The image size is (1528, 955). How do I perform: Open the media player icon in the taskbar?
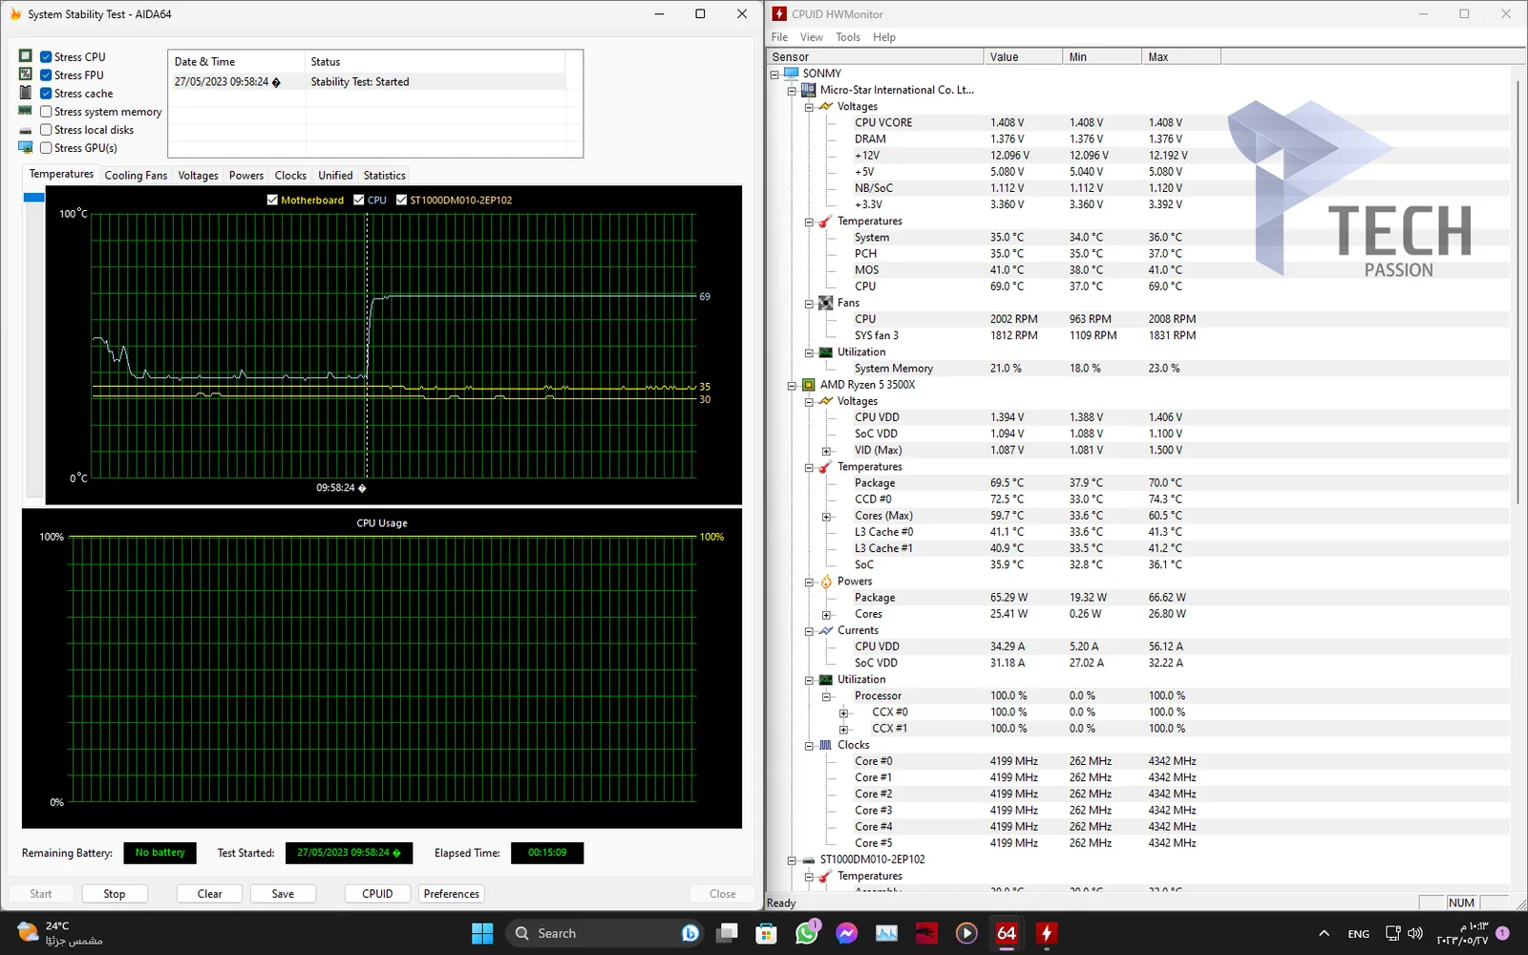pyautogui.click(x=966, y=933)
